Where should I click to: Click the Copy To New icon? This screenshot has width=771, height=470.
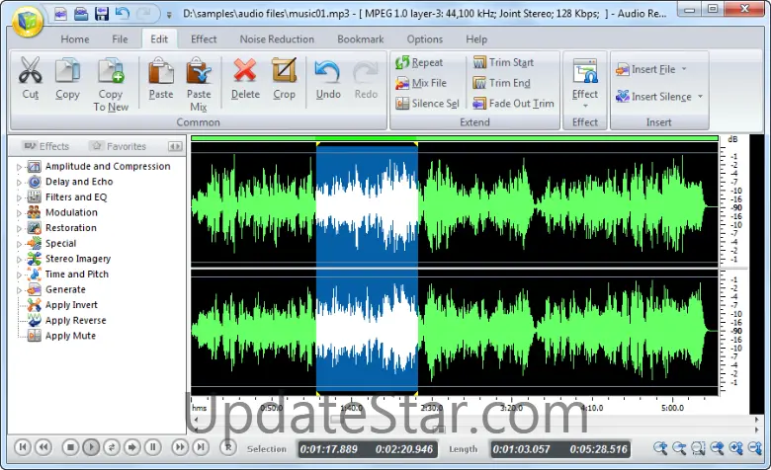pos(111,70)
